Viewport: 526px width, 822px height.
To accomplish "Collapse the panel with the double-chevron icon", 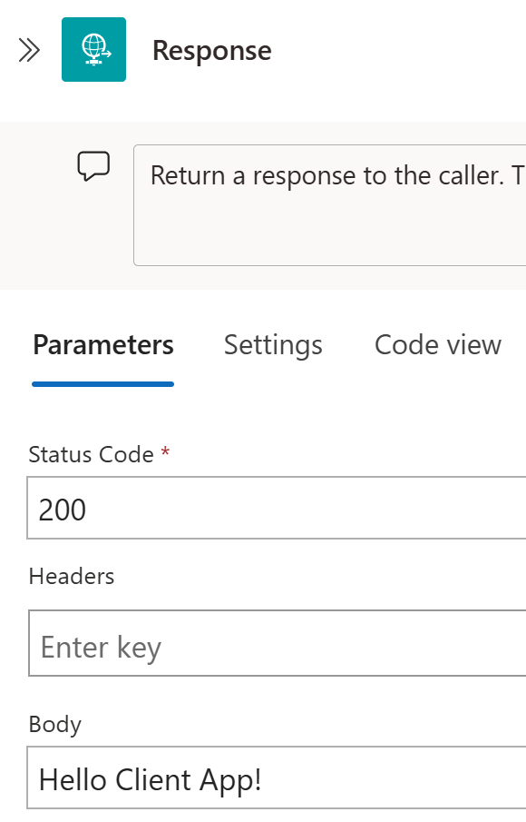I will click(29, 50).
